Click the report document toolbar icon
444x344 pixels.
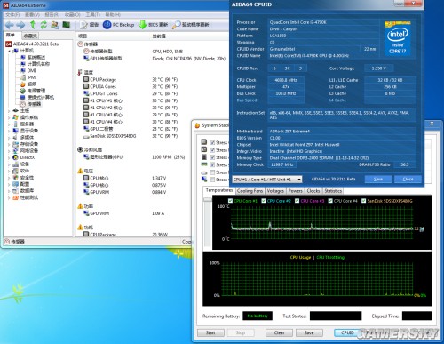point(84,25)
